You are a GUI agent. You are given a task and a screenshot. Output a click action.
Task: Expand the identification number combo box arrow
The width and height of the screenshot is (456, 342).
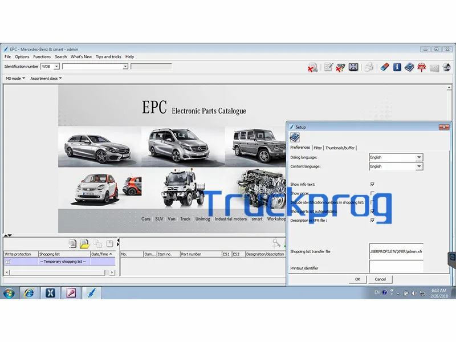(x=125, y=67)
